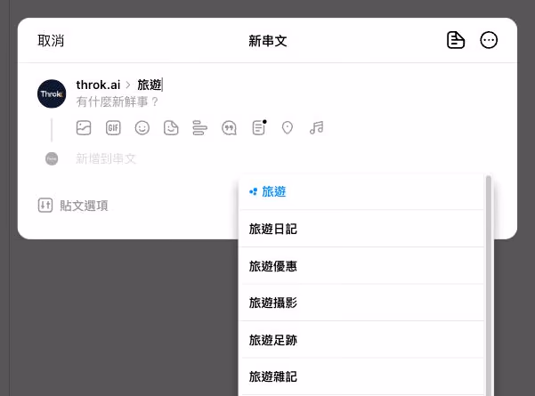Attach a photo using the image icon
Screen dimensions: 535x396
(x=84, y=128)
